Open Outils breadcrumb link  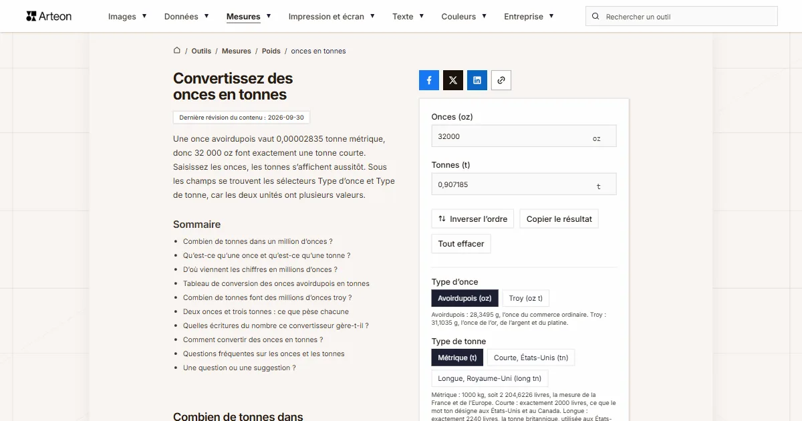(x=201, y=51)
